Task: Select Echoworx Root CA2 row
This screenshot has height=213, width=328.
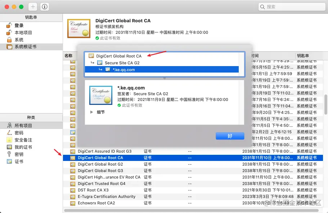Action: 193,203
